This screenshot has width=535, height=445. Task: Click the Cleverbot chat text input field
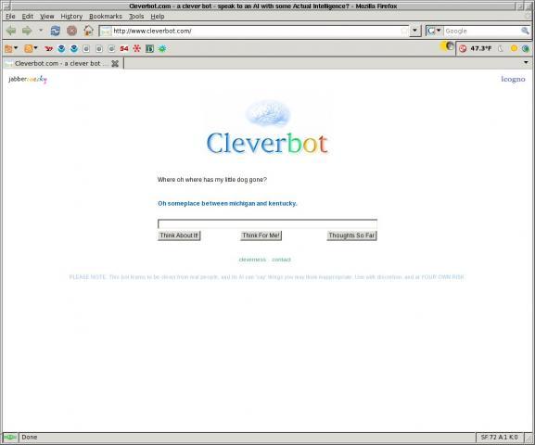pos(267,223)
